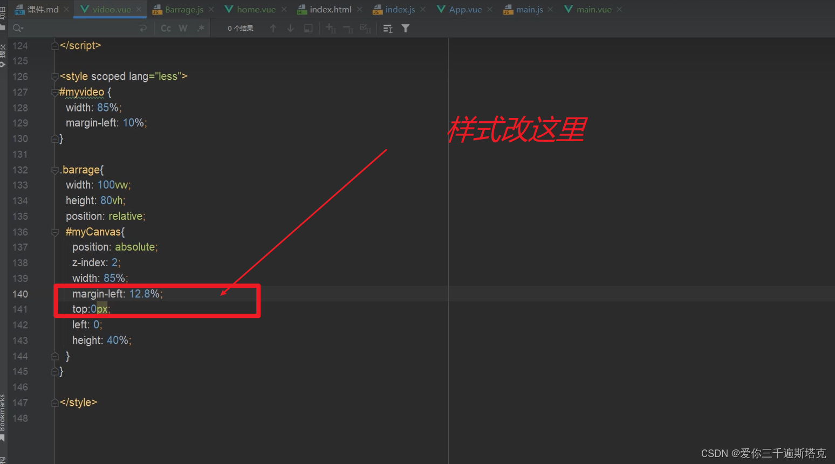Close the main.vue tab
The height and width of the screenshot is (464, 835).
coord(619,9)
